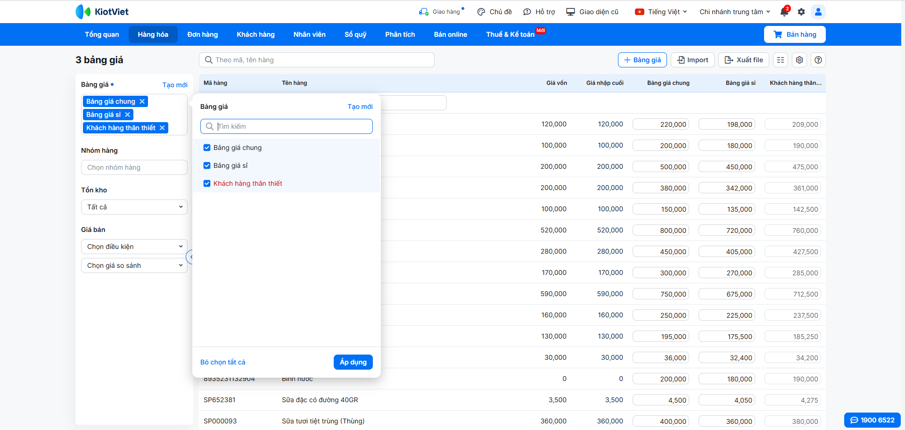Open the column display toggle icon
This screenshot has width=905, height=430.
pos(781,60)
